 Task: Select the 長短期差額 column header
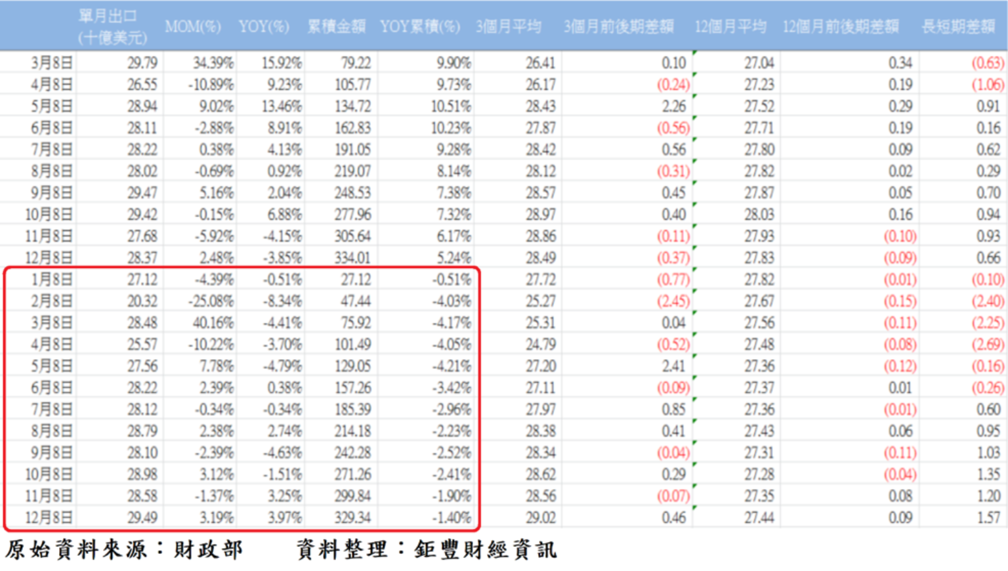pos(958,27)
